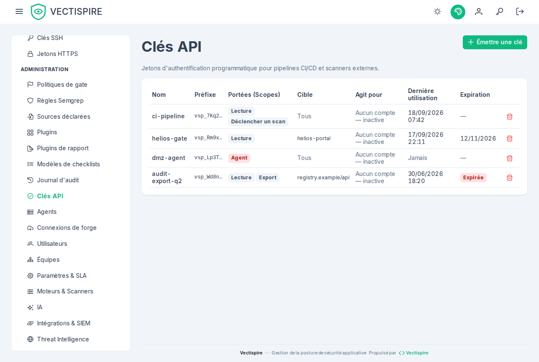Open the hamburger navigation menu

[x=19, y=11]
